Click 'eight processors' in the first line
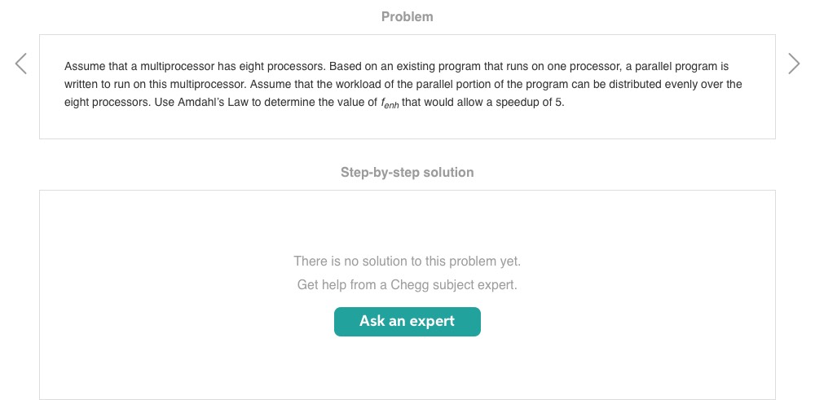The height and width of the screenshot is (400, 815). (275, 65)
